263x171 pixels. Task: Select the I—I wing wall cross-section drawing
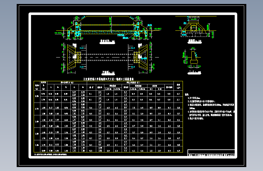pyautogui.click(x=192, y=58)
